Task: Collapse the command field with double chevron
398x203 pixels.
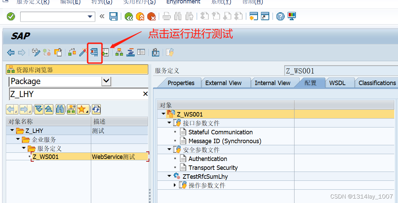Action: [x=102, y=16]
